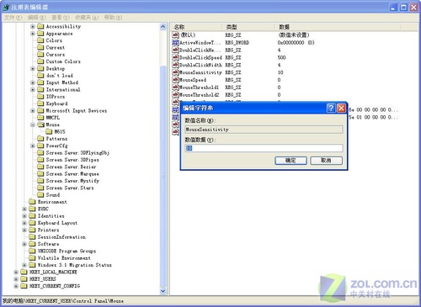Expand the Accessibility tree node
421x307 pixels.
click(x=33, y=26)
